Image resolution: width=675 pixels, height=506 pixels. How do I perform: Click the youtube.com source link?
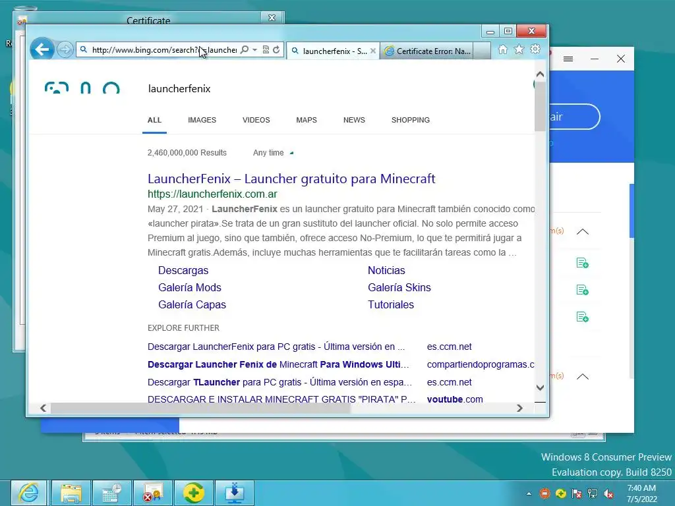pos(455,399)
